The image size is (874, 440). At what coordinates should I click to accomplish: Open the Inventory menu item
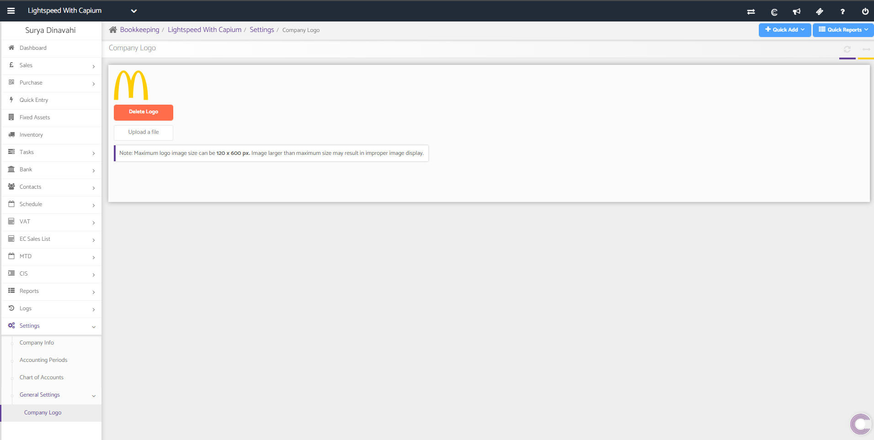pos(51,135)
